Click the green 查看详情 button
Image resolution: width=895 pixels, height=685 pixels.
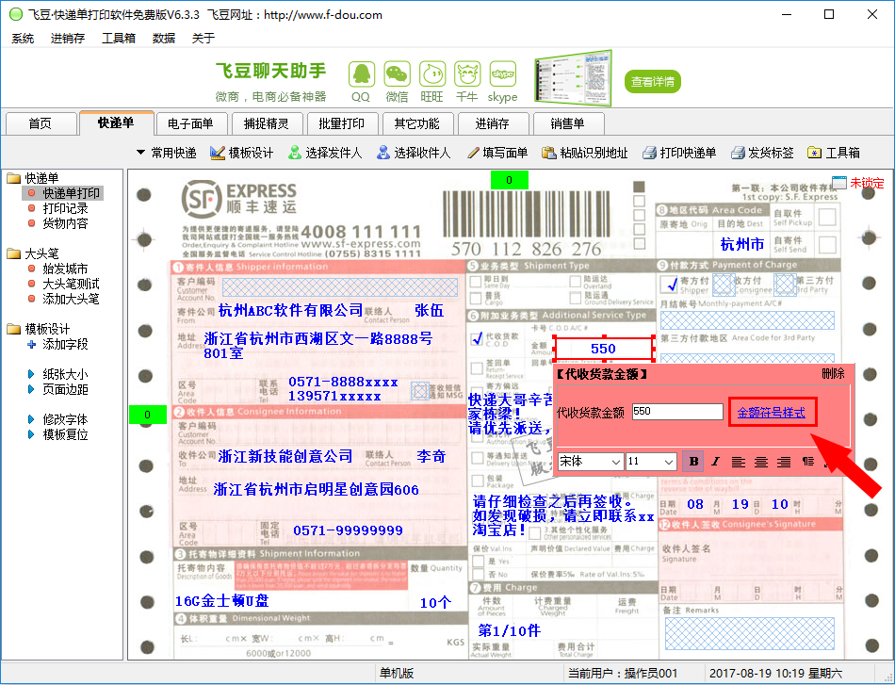coord(653,82)
